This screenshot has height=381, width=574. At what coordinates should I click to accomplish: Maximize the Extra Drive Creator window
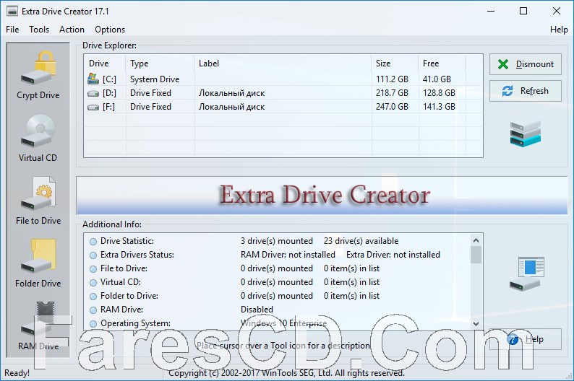click(x=523, y=12)
